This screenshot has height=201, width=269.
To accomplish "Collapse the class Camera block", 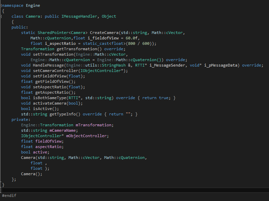I will coord(1,16).
